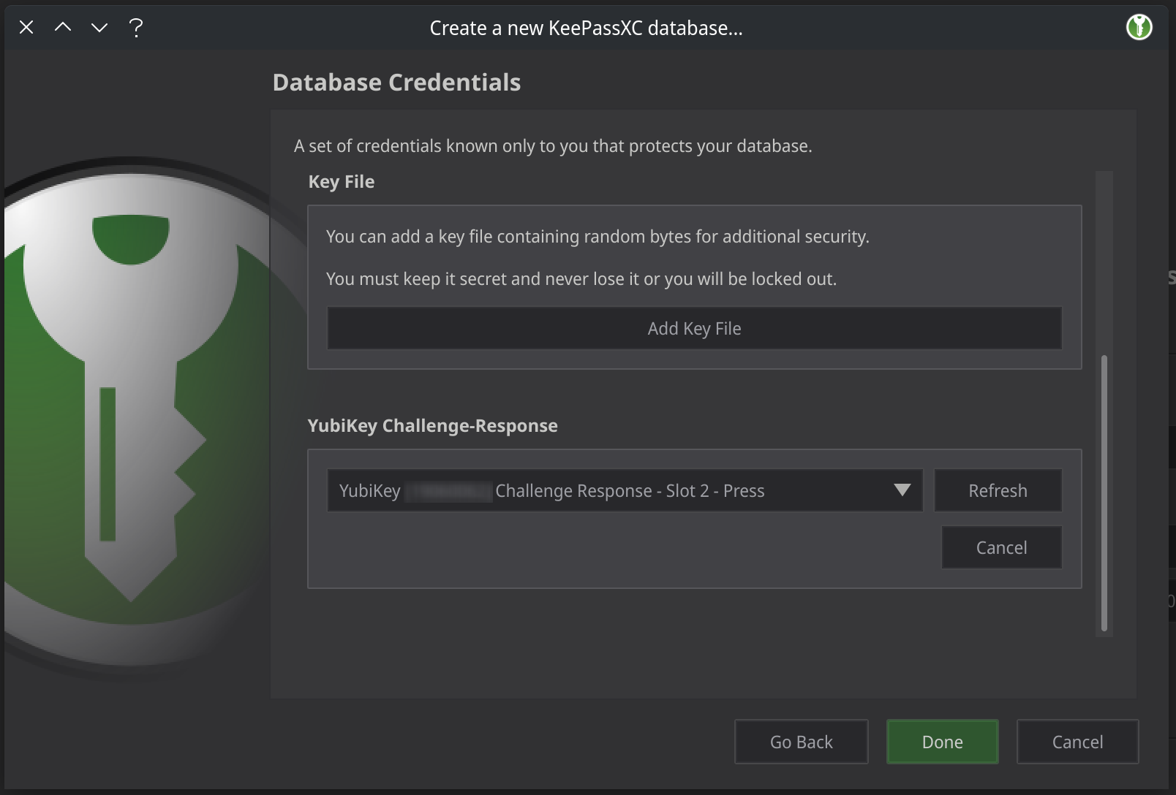Image resolution: width=1176 pixels, height=795 pixels.
Task: Click the Key File section label
Action: pyautogui.click(x=341, y=181)
